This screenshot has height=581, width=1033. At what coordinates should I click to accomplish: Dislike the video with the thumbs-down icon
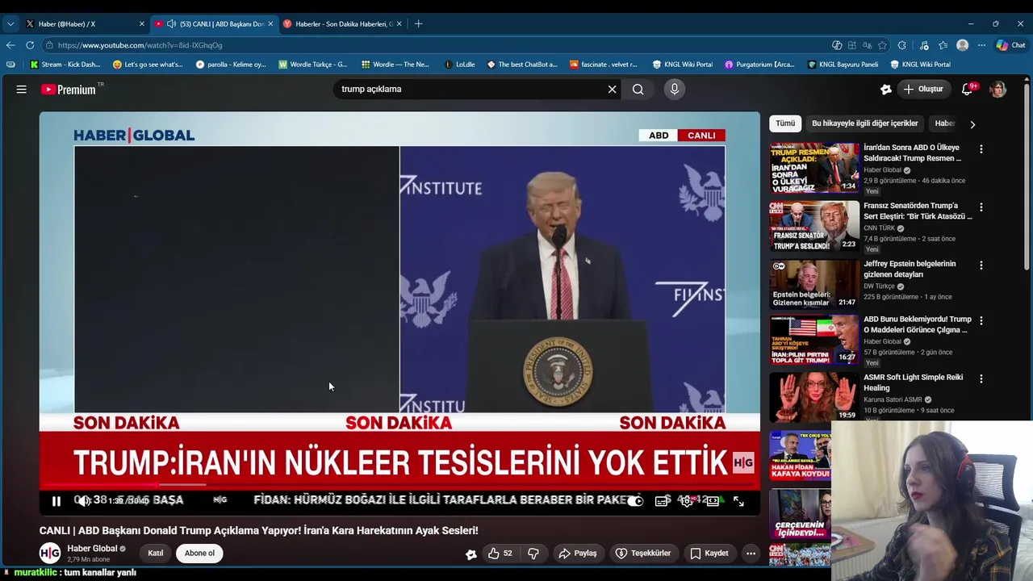[x=533, y=554]
